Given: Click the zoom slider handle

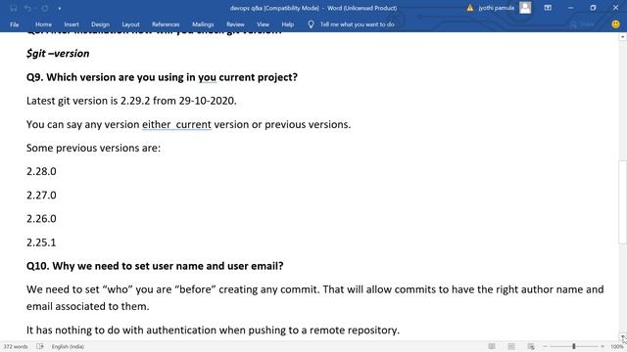Looking at the screenshot, I should 573,346.
